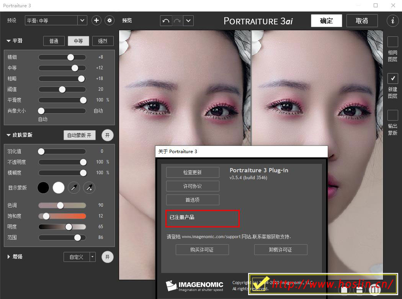Toggle the 相同图层 checkbox
This screenshot has height=299, width=402.
[x=392, y=42]
